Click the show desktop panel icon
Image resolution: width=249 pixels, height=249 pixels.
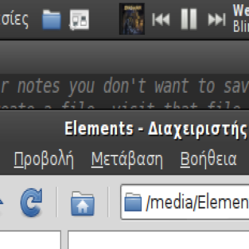79,20
